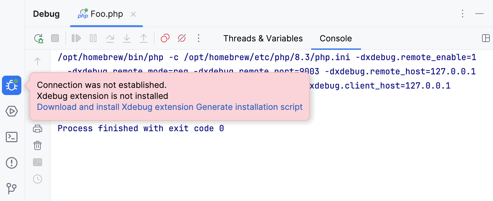Open the debug window options kebab menu
This screenshot has width=493, height=201.
point(462,14)
